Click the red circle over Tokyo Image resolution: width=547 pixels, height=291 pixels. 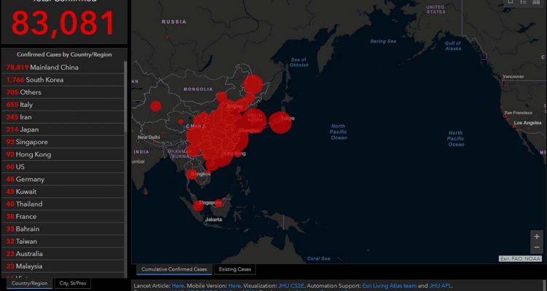(x=280, y=122)
